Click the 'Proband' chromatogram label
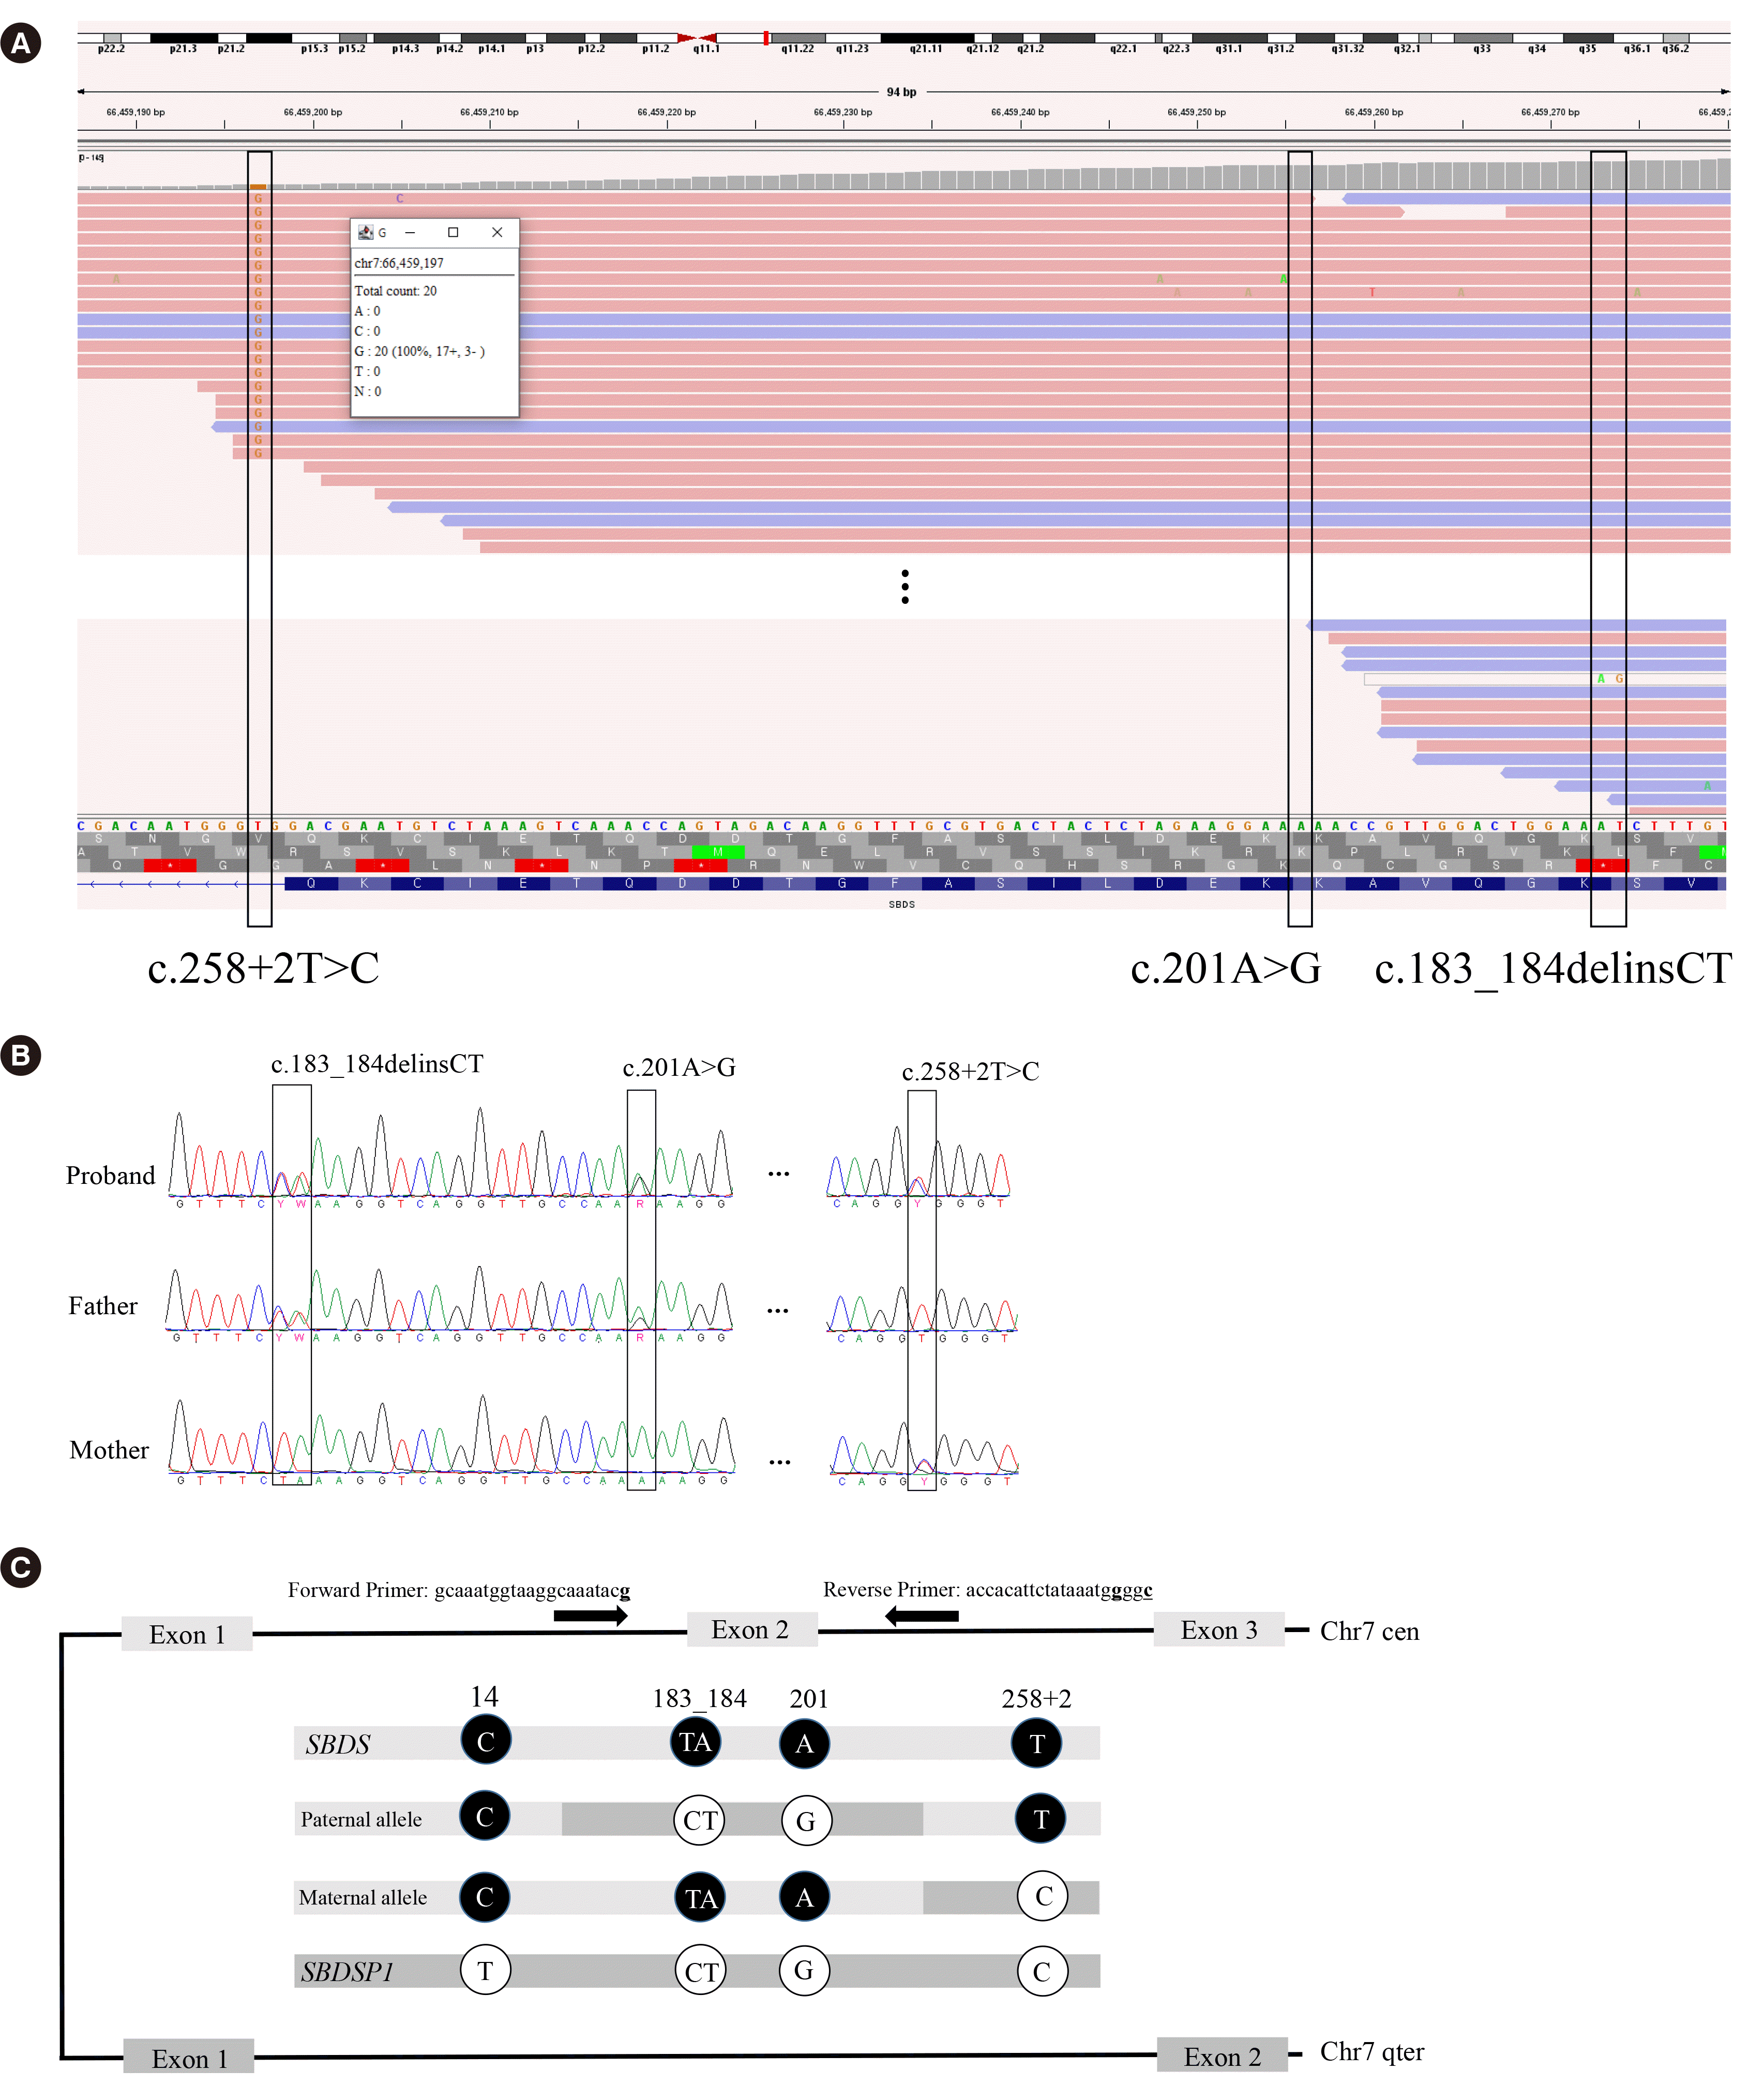This screenshot has width=1764, height=2086. tap(111, 1176)
